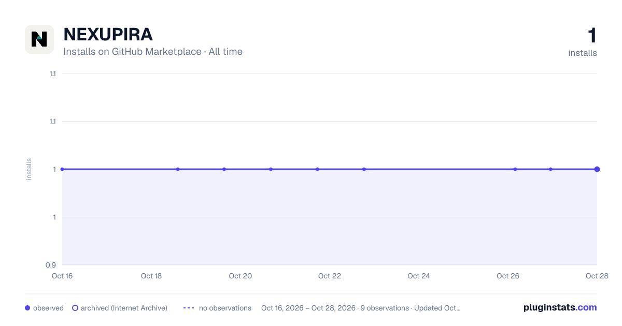Click the filled 'observed' legend dot

[x=27, y=308]
